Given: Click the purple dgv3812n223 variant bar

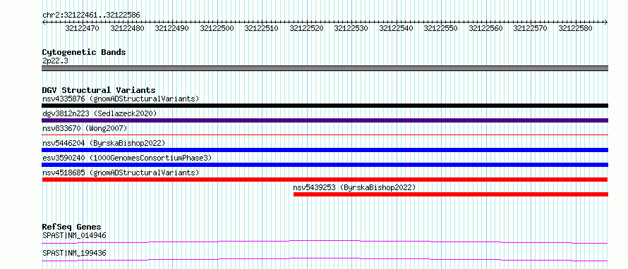Looking at the screenshot, I should 325,120.
